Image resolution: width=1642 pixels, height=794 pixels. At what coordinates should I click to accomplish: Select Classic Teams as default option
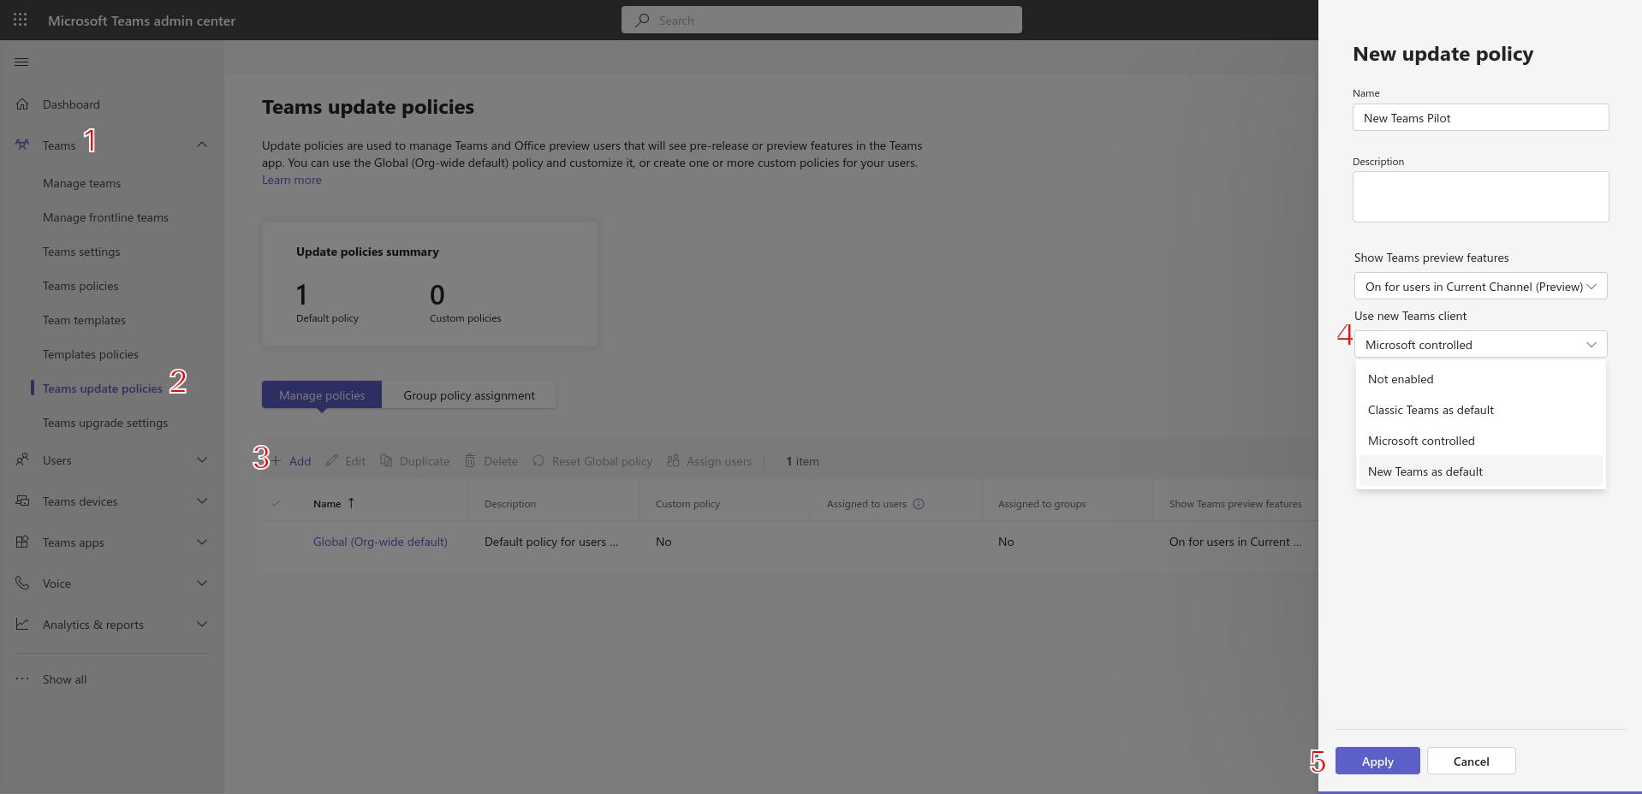(1431, 410)
